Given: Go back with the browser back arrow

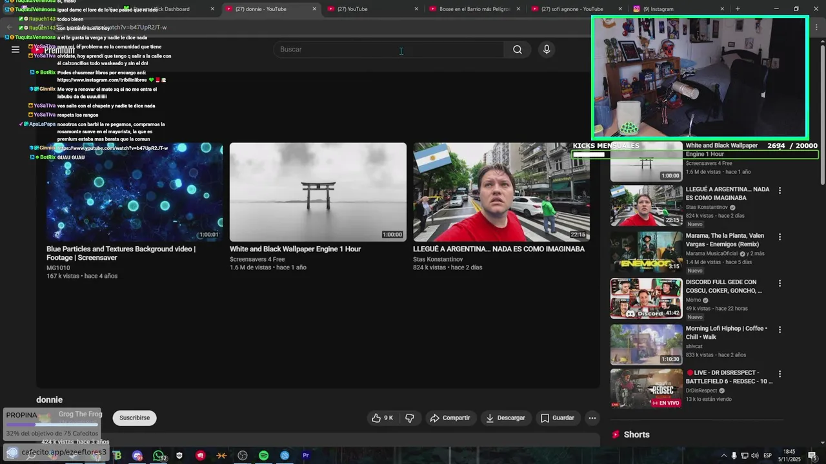Looking at the screenshot, I should pos(9,28).
